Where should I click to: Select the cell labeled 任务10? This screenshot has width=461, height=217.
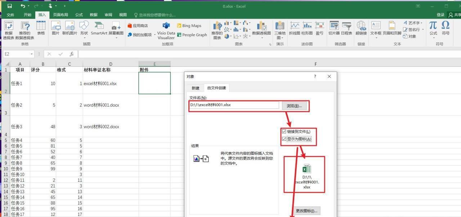point(20,174)
